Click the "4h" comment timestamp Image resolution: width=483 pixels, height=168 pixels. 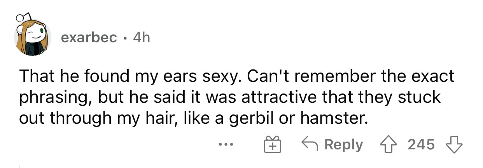[x=141, y=37]
